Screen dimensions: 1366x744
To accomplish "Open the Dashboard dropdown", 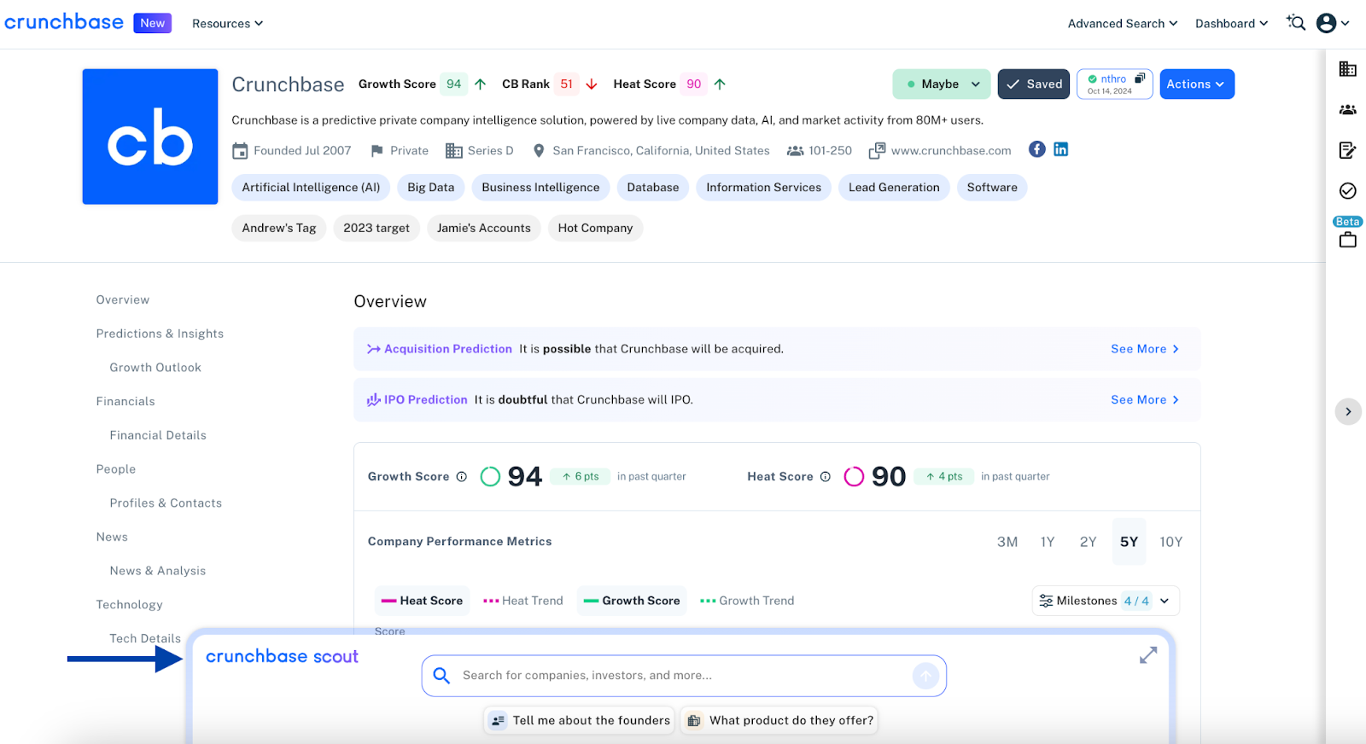I will [1232, 24].
